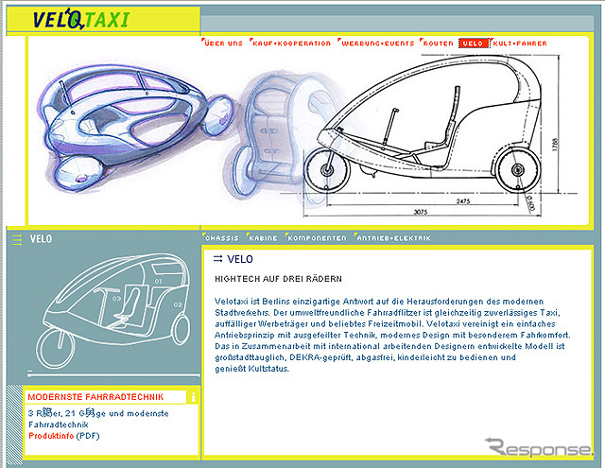Click the "VELO" heading in the left panel

tap(41, 239)
